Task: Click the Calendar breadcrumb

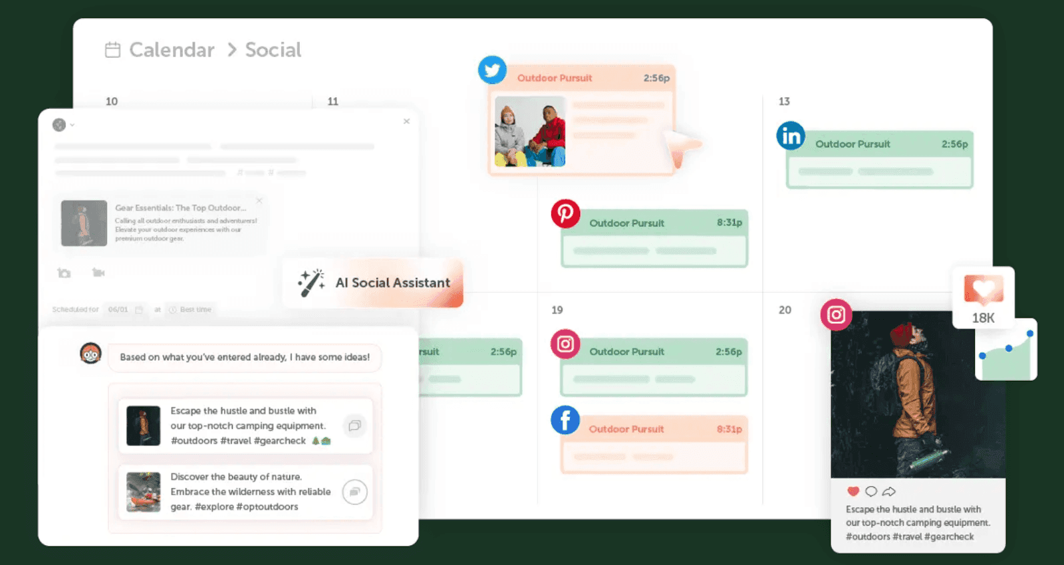Action: (x=172, y=50)
